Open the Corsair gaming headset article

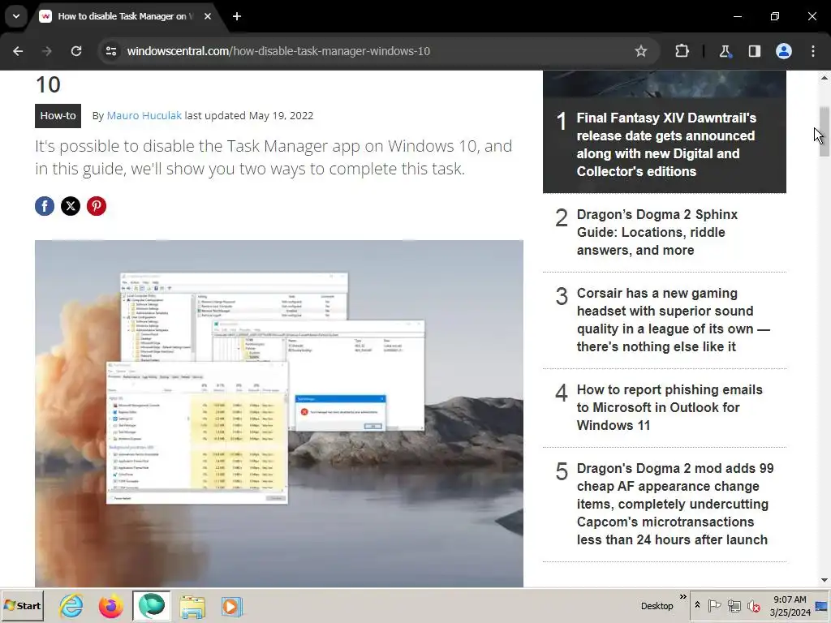(673, 320)
